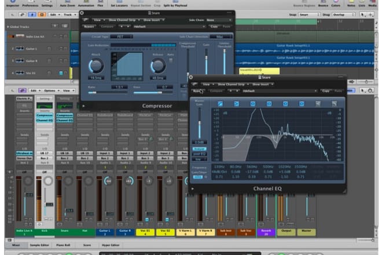Click the link icon in Compressor window

tap(86, 20)
